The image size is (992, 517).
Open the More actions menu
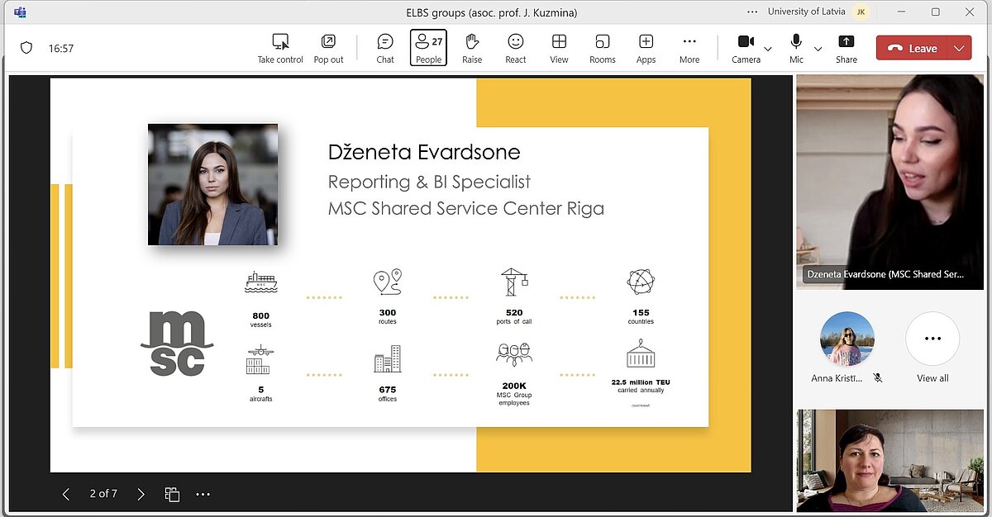[x=689, y=48]
